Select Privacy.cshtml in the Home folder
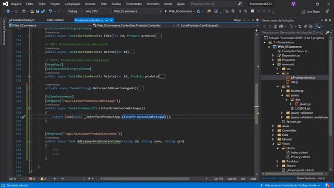Screen dimensions: 334x188 pyautogui.click(x=301, y=157)
